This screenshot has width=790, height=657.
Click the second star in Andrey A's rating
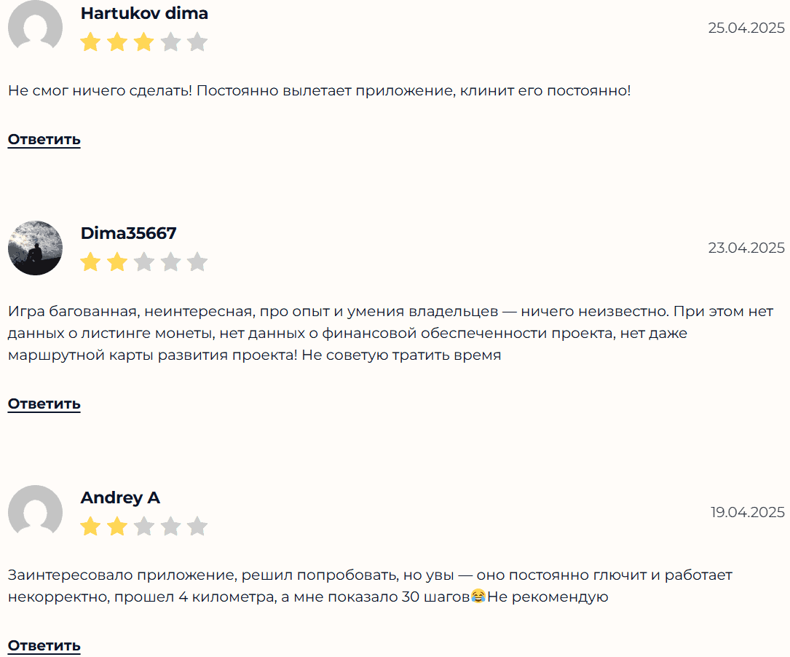click(x=117, y=527)
